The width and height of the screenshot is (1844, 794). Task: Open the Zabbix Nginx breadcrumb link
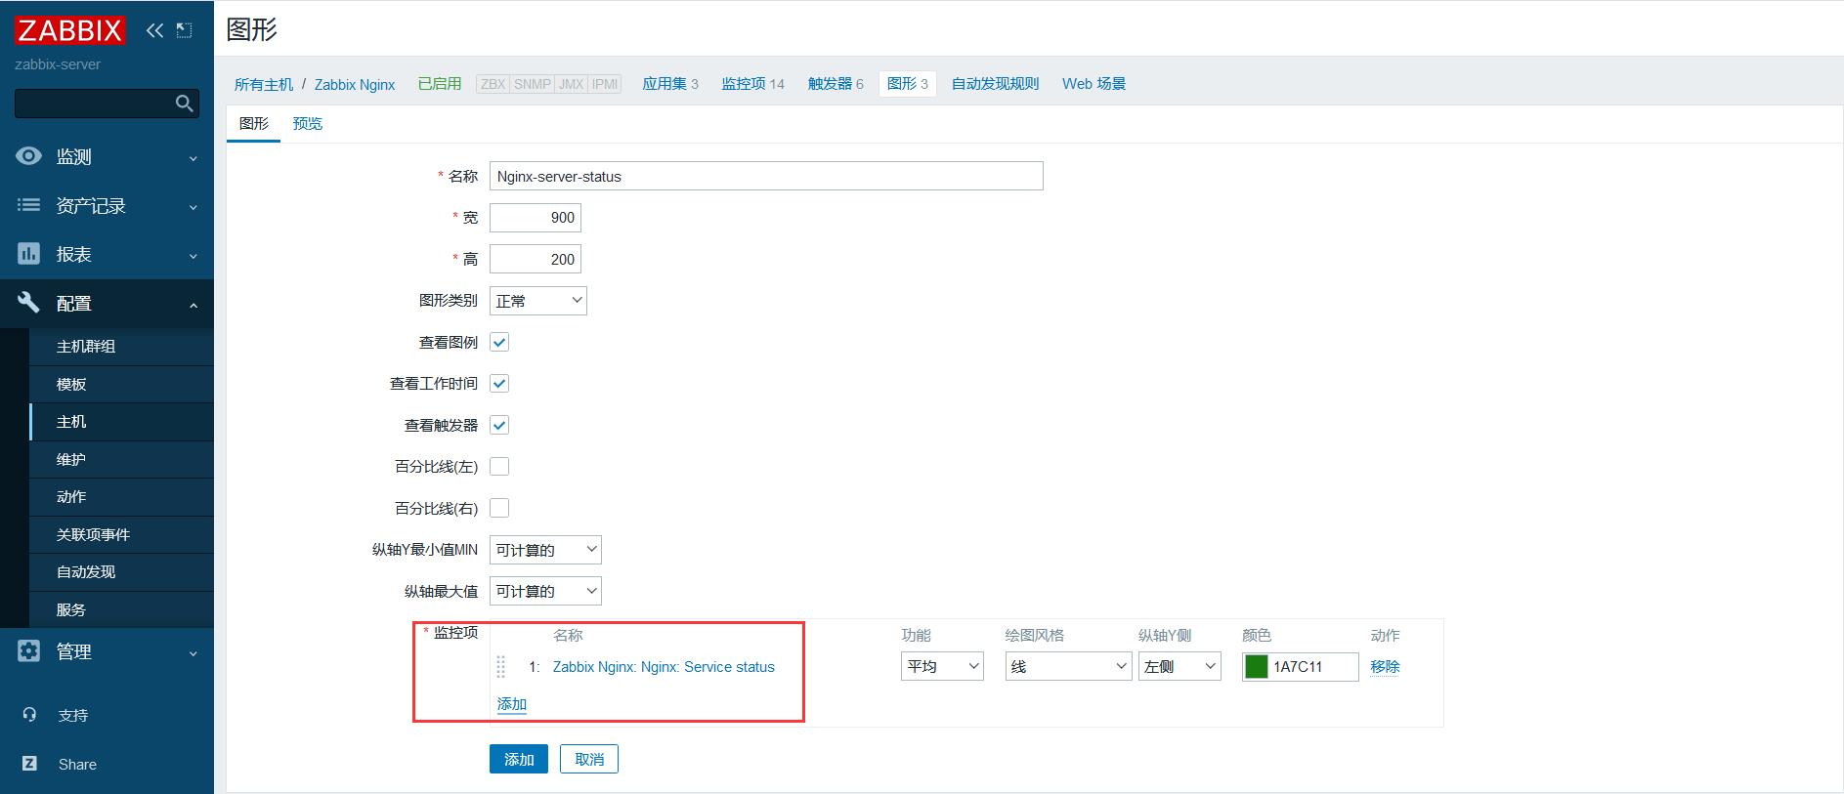[x=355, y=85]
